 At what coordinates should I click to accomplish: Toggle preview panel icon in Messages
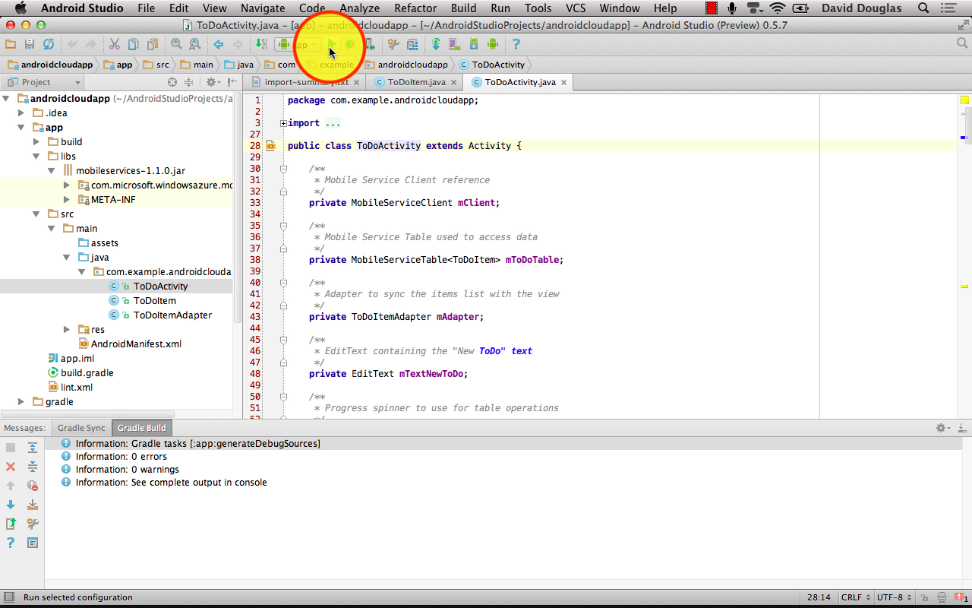[x=33, y=543]
